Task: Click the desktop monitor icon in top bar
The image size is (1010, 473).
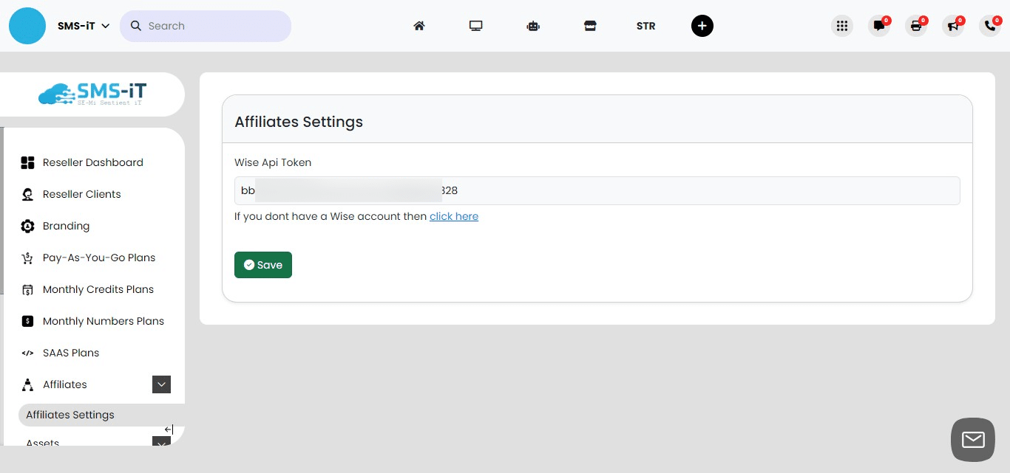Action: point(475,26)
